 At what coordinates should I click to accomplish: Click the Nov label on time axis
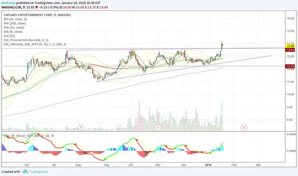[158, 165]
